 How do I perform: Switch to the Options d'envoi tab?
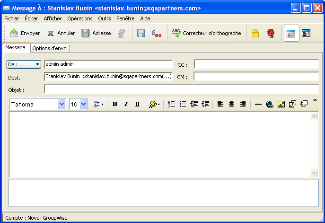50,48
